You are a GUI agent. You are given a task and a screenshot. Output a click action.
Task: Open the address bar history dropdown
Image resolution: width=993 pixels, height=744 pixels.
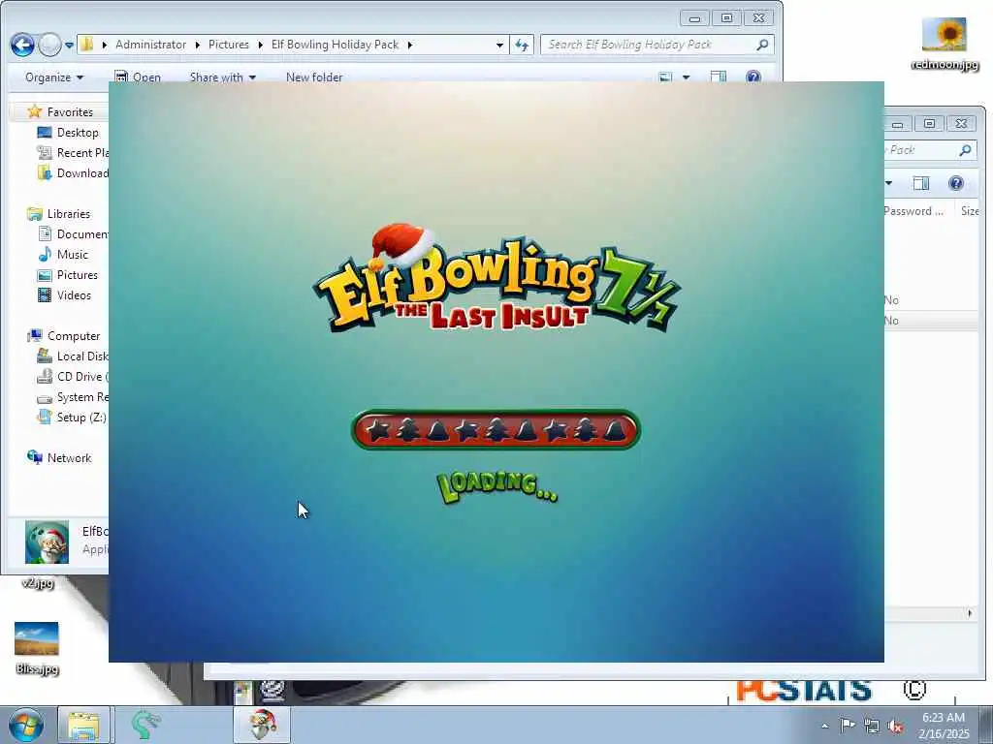pyautogui.click(x=499, y=45)
